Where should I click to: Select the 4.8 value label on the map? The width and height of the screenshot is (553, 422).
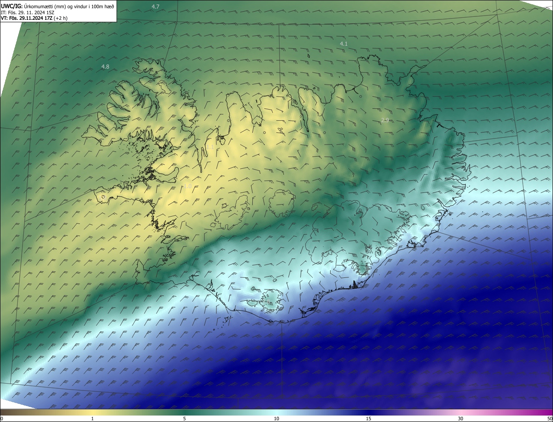tap(105, 66)
